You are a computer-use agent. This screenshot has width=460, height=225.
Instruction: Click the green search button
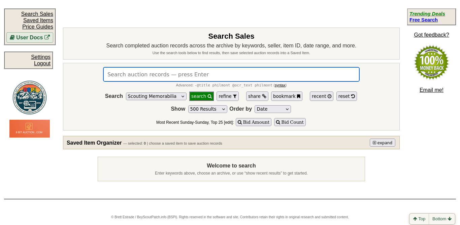(201, 96)
